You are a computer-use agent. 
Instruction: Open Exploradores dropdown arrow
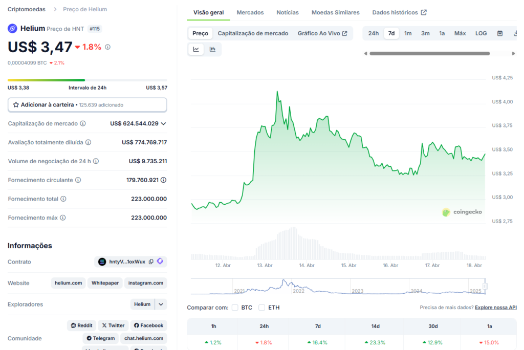coord(161,304)
